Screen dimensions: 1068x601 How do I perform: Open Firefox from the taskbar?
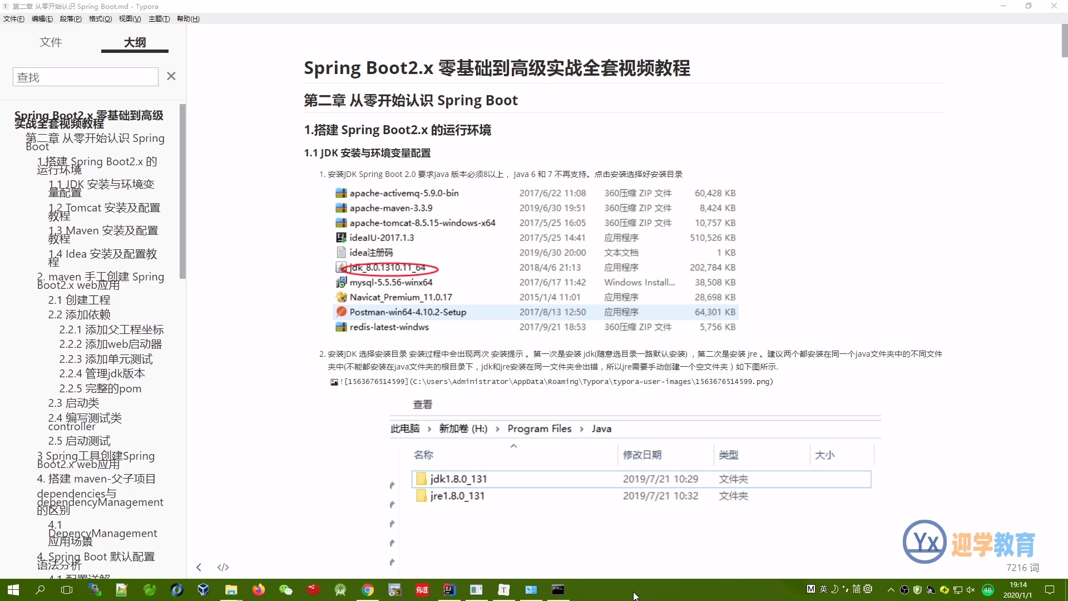pos(257,590)
